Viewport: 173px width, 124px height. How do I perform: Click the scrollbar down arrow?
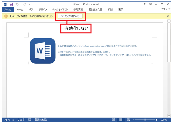point(169,116)
